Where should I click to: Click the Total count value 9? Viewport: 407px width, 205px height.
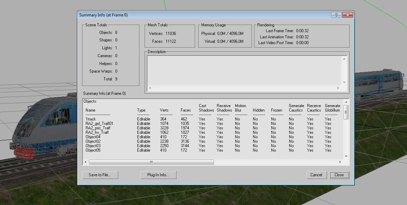pos(116,79)
